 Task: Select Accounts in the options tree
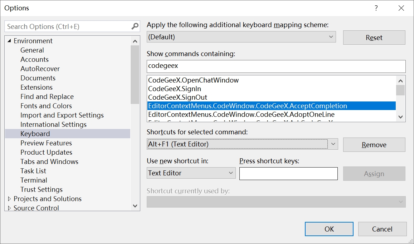click(35, 59)
